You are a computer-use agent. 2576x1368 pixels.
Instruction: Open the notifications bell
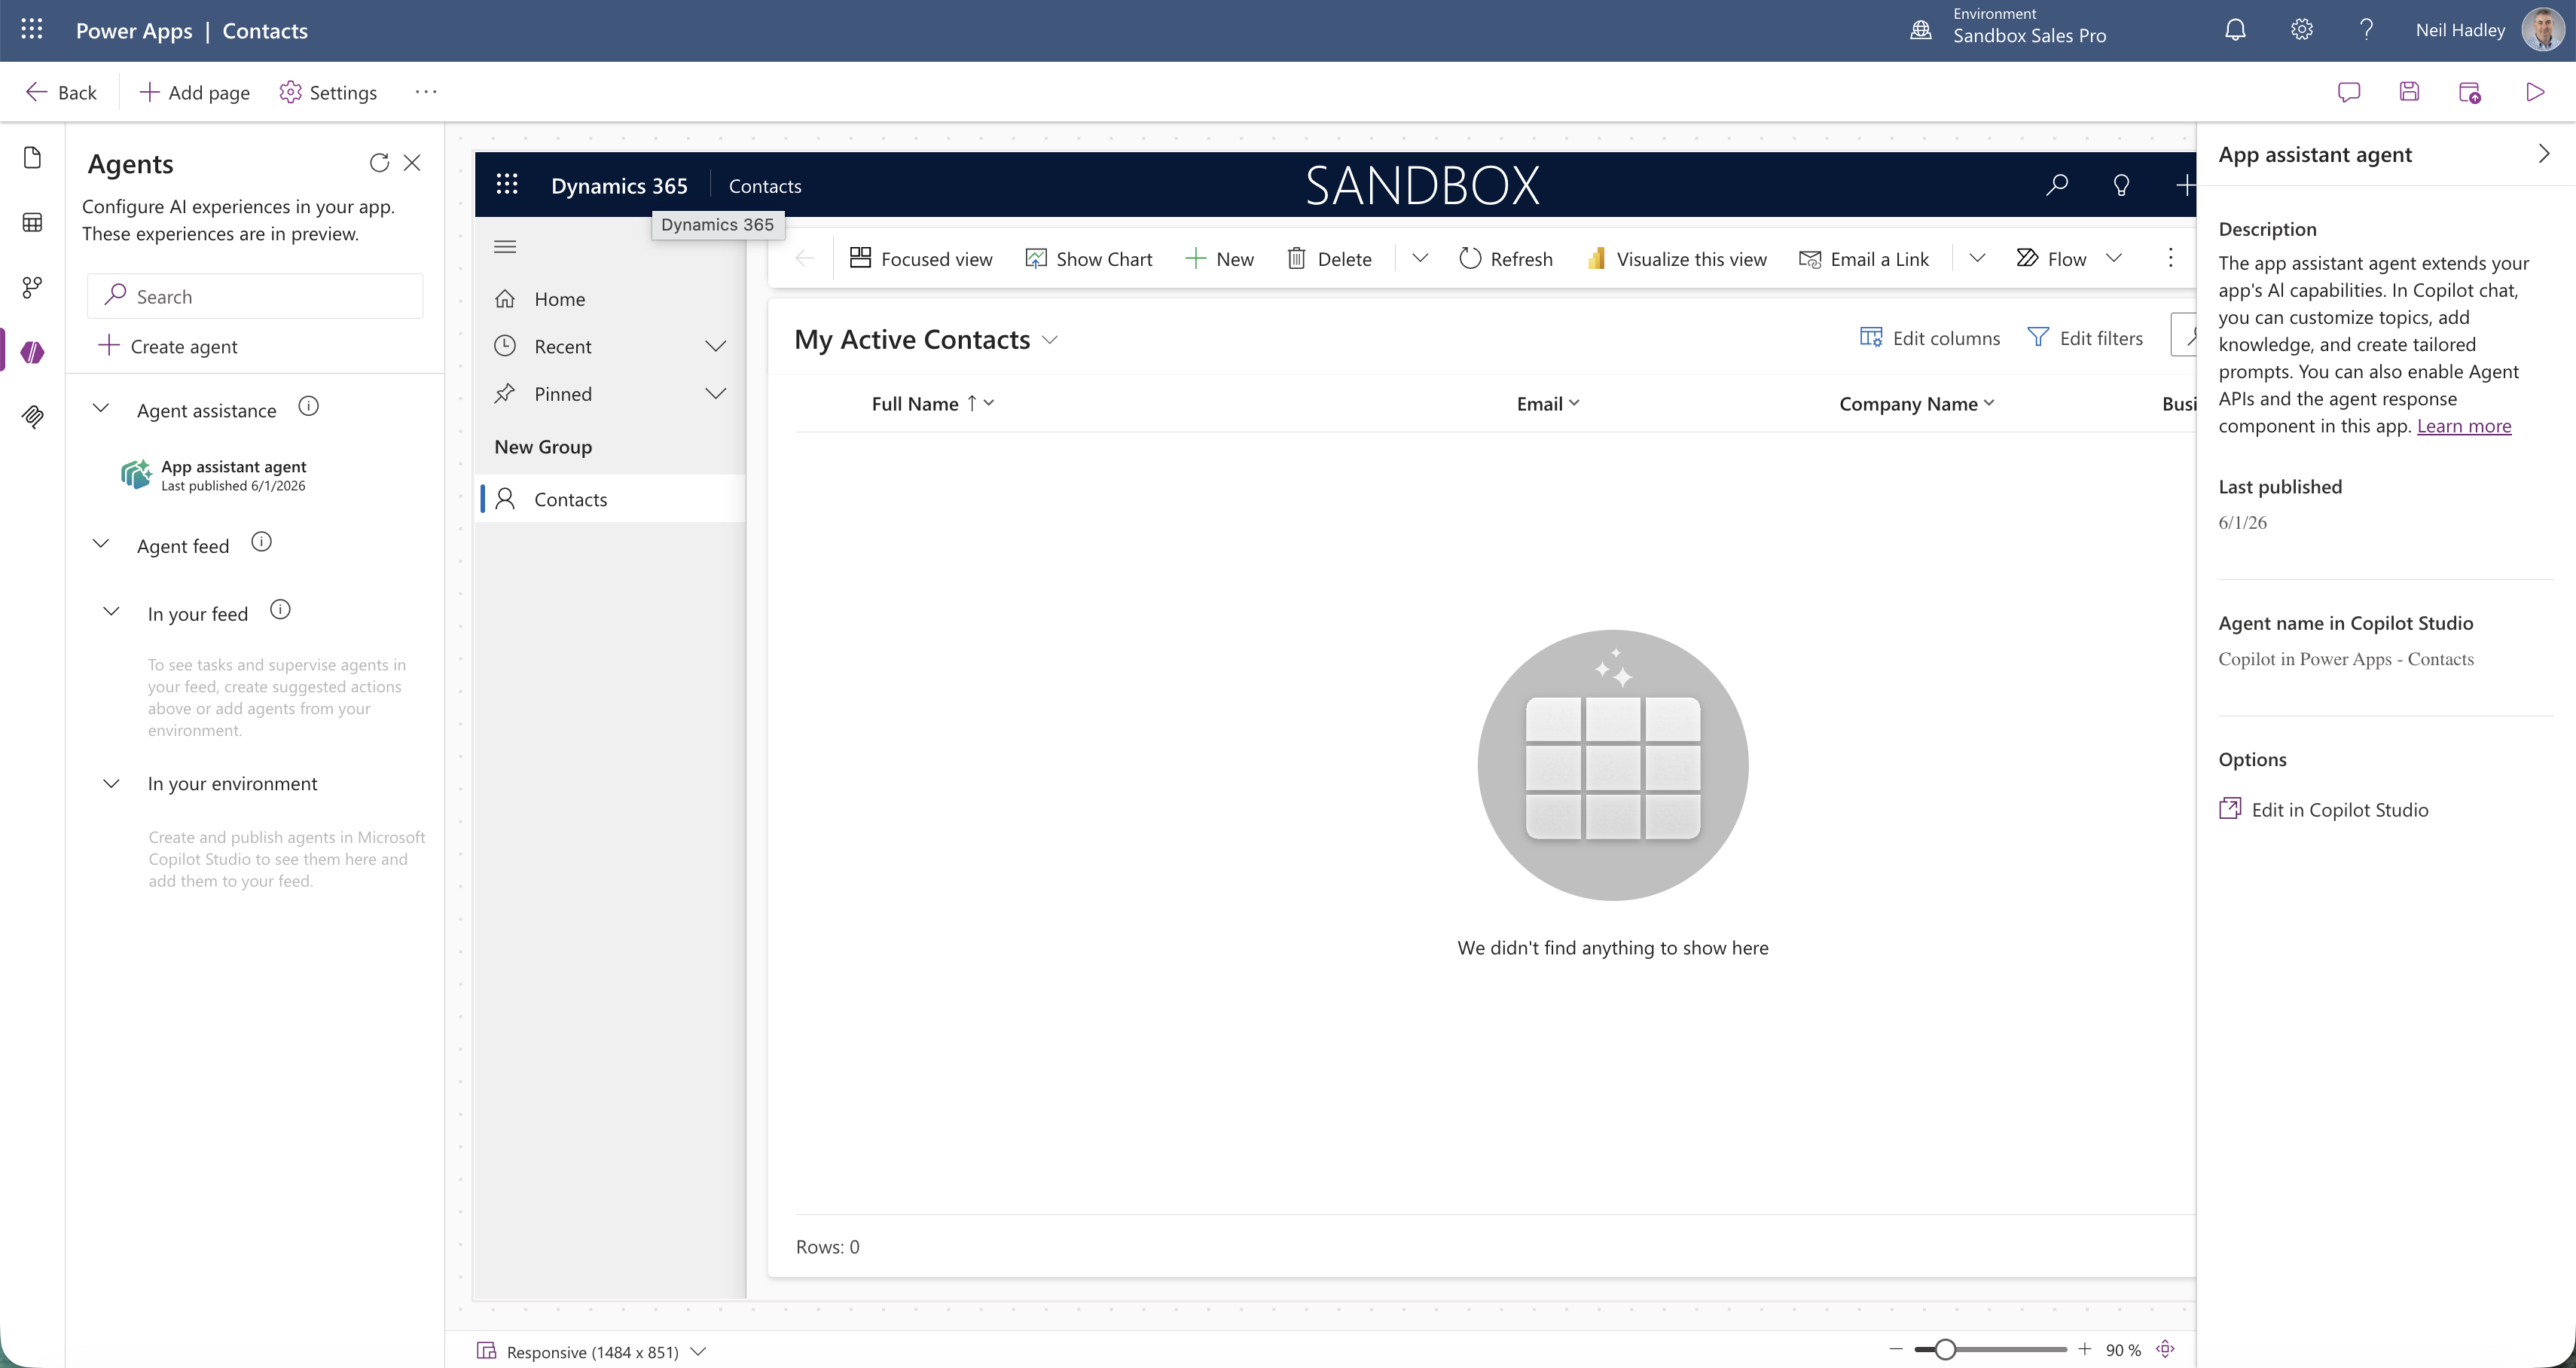coord(2235,30)
